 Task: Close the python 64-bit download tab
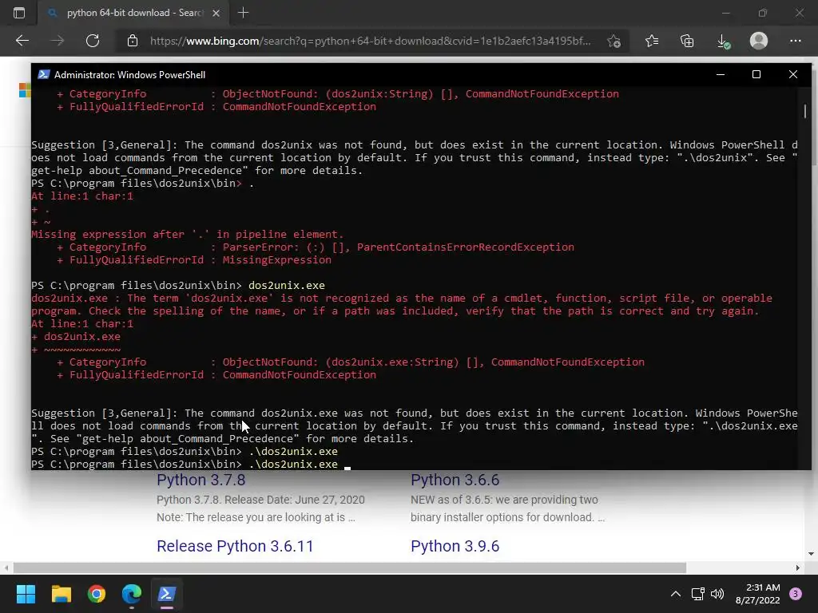coord(216,13)
